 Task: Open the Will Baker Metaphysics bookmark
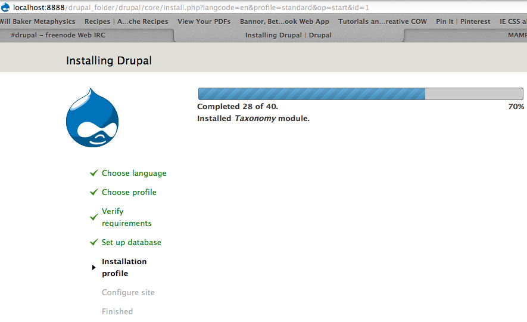point(38,21)
